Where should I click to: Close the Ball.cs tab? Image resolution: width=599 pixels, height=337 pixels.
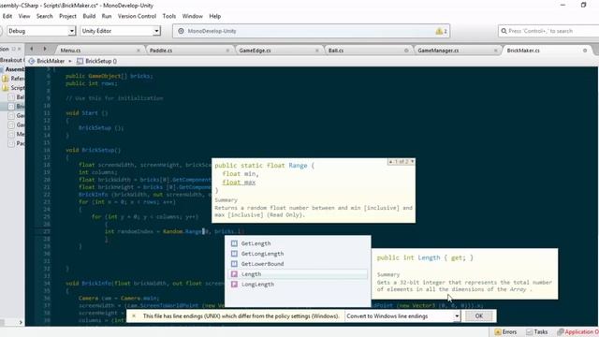tap(406, 51)
